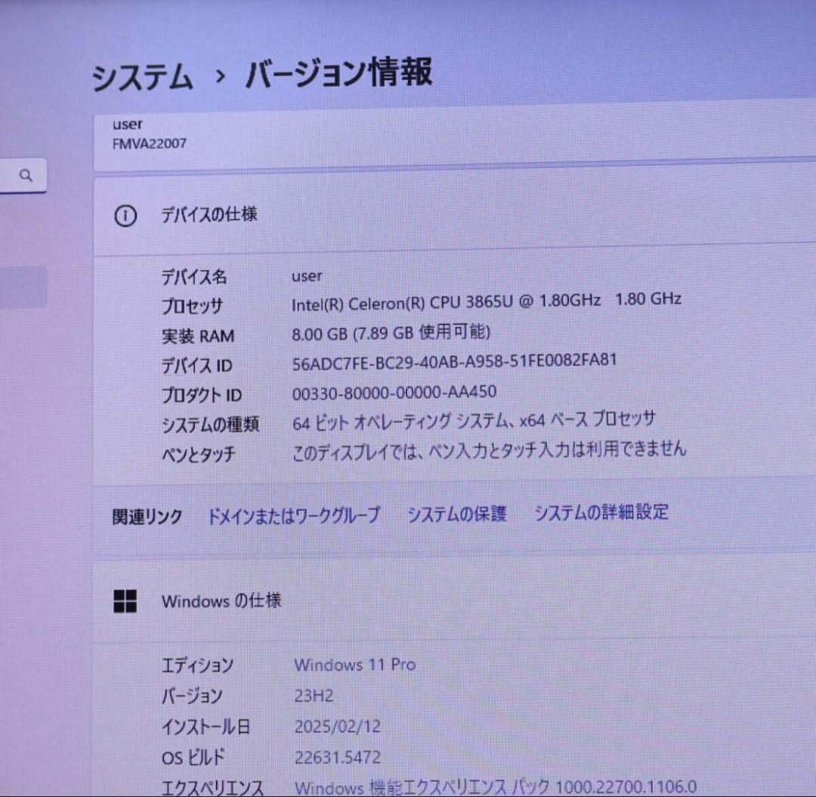Click the OS ビルド value 22631.5472
The height and width of the screenshot is (797, 816).
(x=338, y=757)
